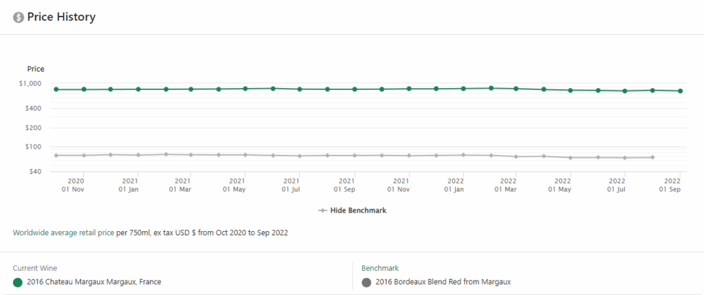The width and height of the screenshot is (704, 295).
Task: Select the final gray benchmark data point
Action: click(x=652, y=157)
